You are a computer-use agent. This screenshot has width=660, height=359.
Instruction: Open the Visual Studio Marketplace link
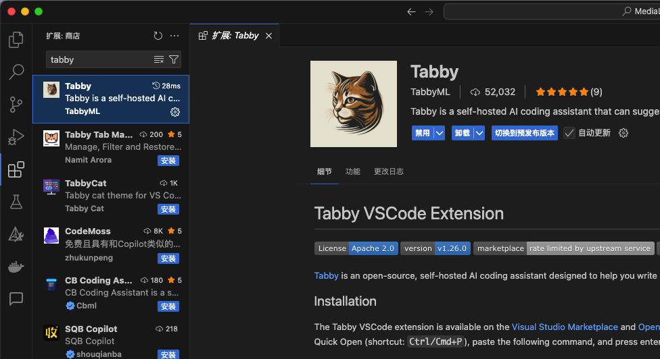(565, 327)
